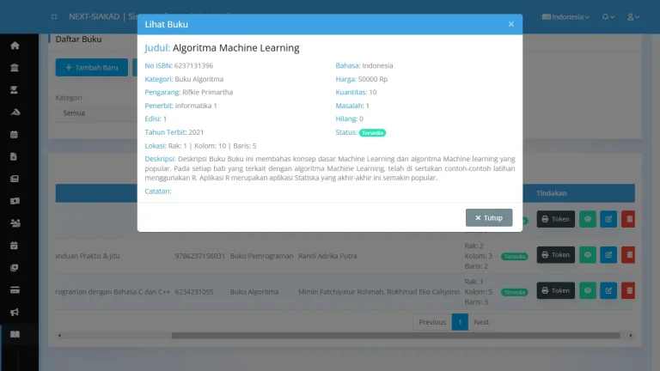Open the Indonesia language dropdown
The width and height of the screenshot is (660, 371).
pos(565,17)
